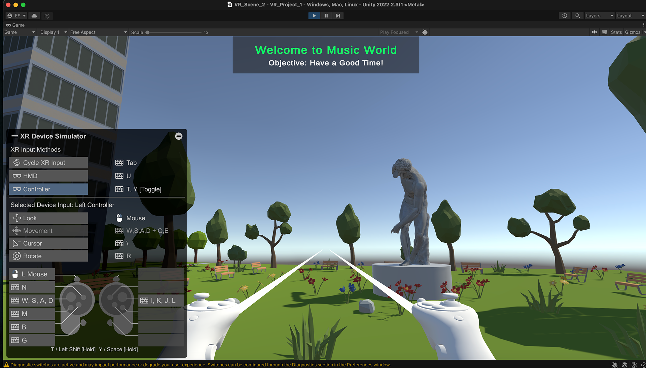Click the Step frame button
The width and height of the screenshot is (646, 368).
338,16
